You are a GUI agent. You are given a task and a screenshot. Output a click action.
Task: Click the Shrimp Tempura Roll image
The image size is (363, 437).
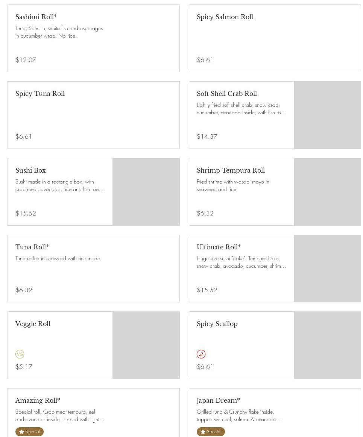point(327,192)
